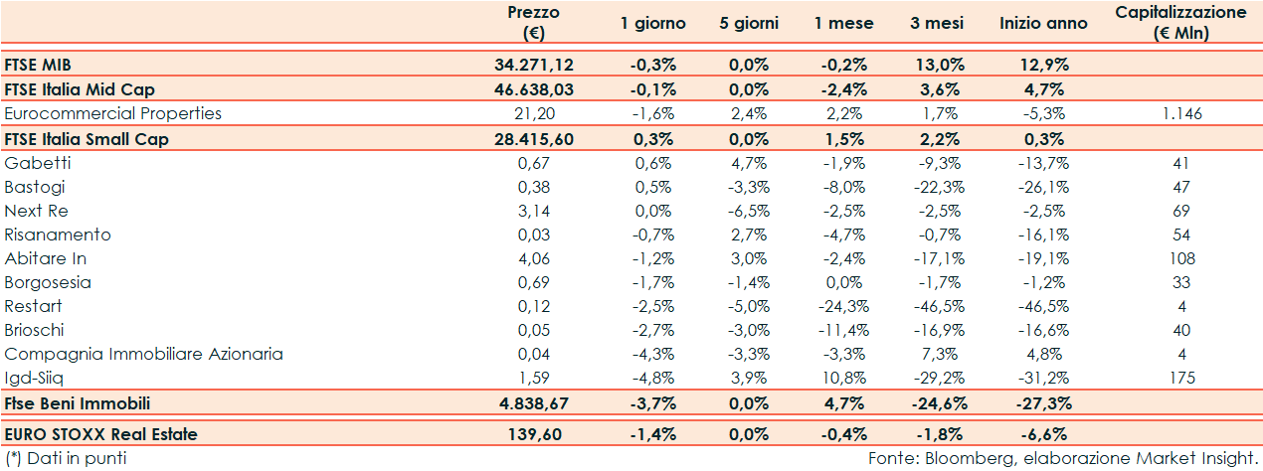Click the Prezzo (€) column header
Image resolution: width=1263 pixels, height=471 pixels.
click(x=534, y=23)
